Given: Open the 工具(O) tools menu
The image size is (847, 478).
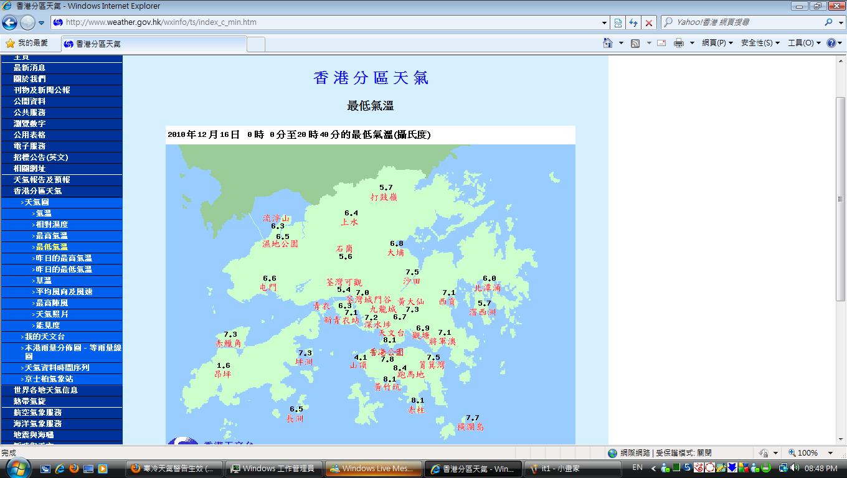Looking at the screenshot, I should coord(804,43).
